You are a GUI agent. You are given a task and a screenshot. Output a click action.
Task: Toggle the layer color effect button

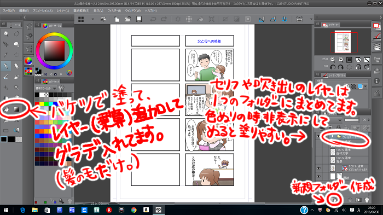pos(360,86)
